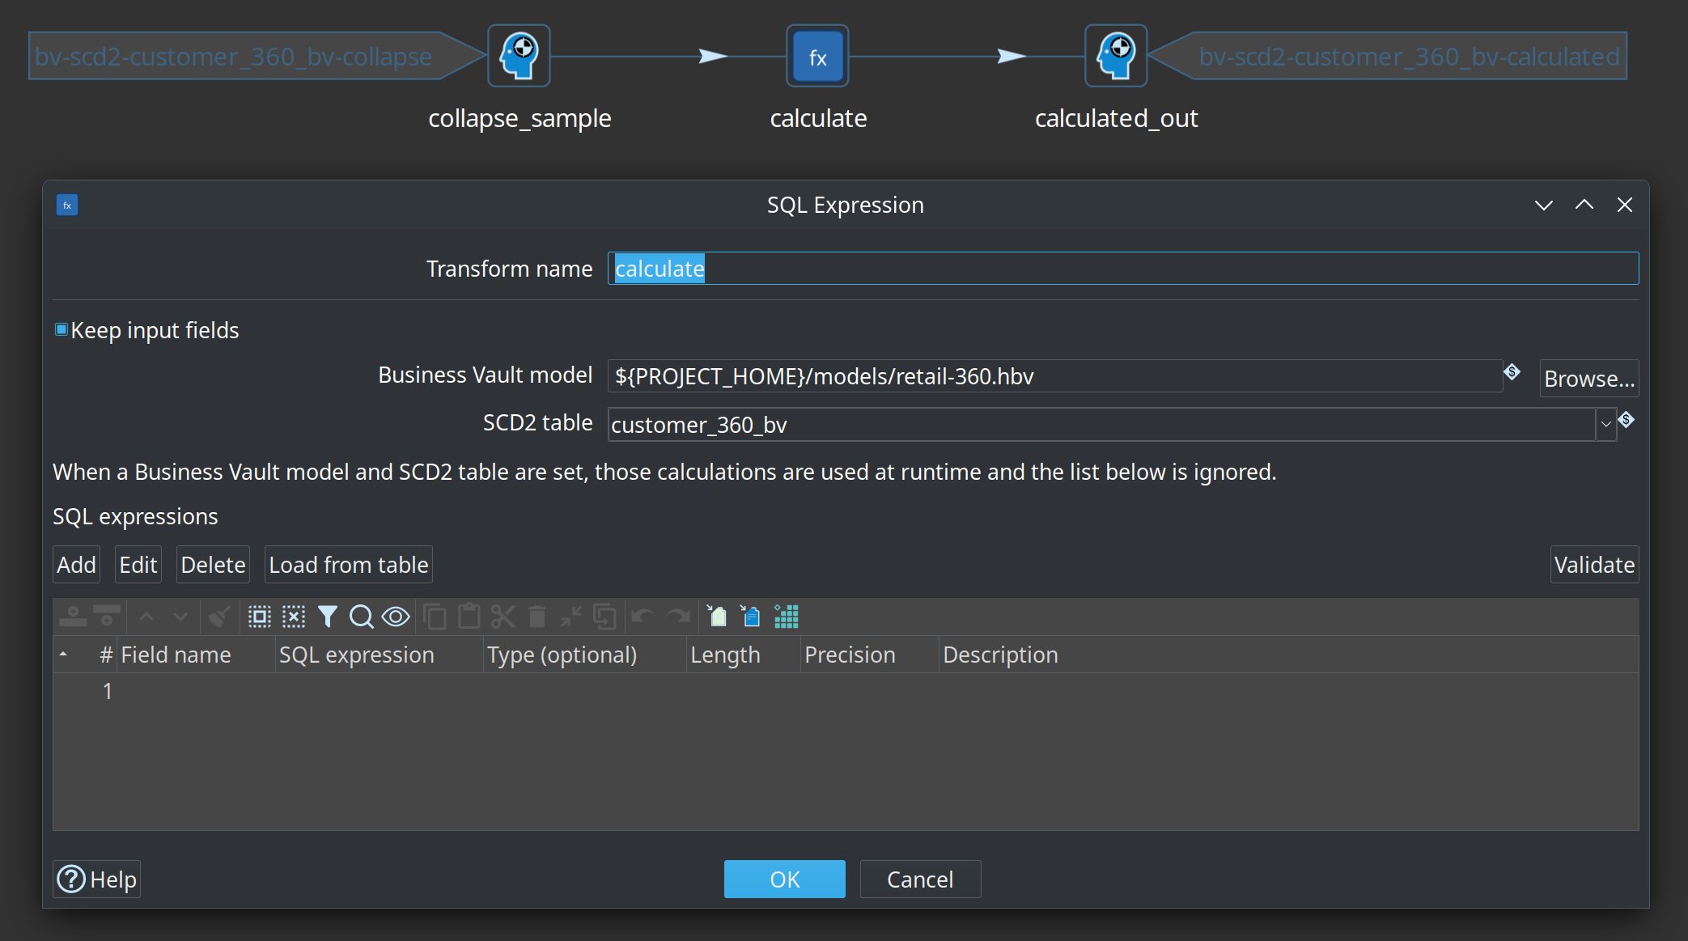Image resolution: width=1688 pixels, height=941 pixels.
Task: Click the sort arrow in table header corner
Action: (63, 655)
